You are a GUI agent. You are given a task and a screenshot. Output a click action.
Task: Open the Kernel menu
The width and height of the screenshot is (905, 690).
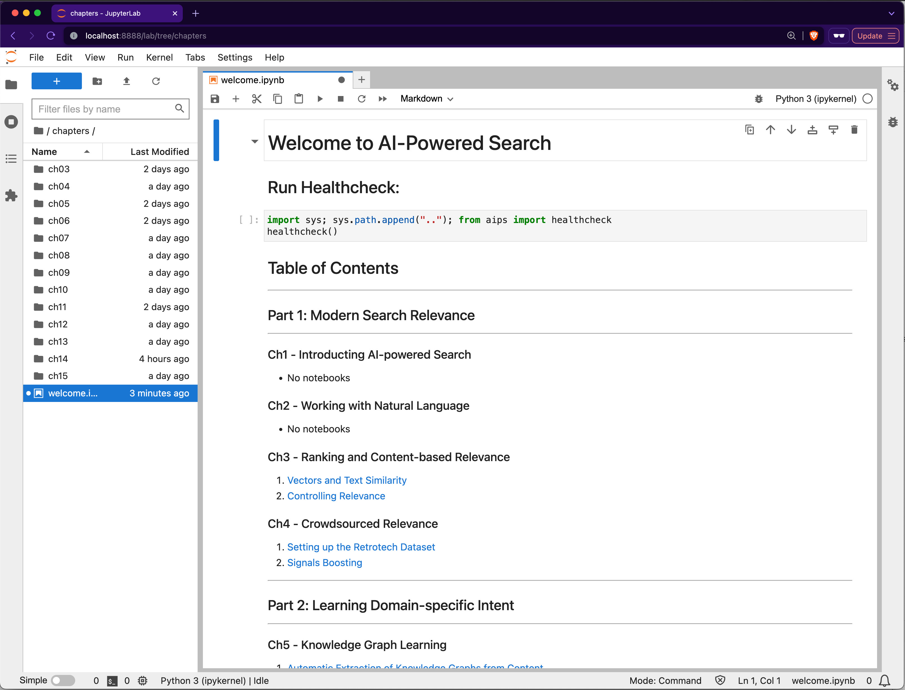click(159, 57)
